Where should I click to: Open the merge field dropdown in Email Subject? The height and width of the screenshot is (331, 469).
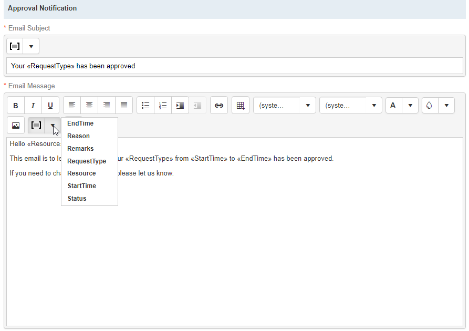coord(31,46)
